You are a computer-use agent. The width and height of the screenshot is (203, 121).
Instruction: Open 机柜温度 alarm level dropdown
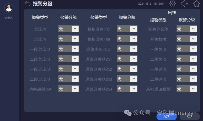pos(127,29)
